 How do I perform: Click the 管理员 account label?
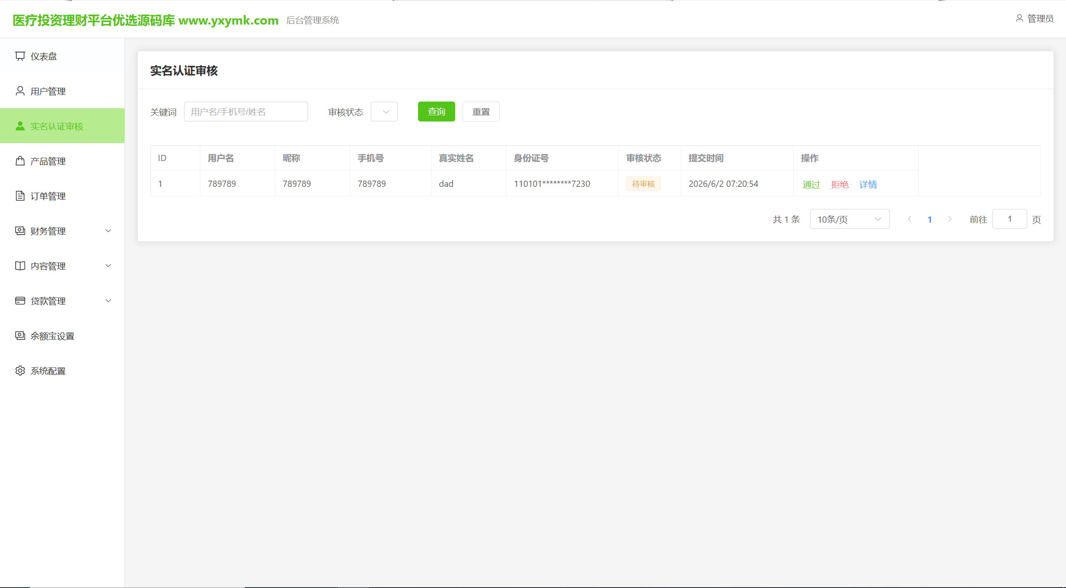coord(1040,19)
